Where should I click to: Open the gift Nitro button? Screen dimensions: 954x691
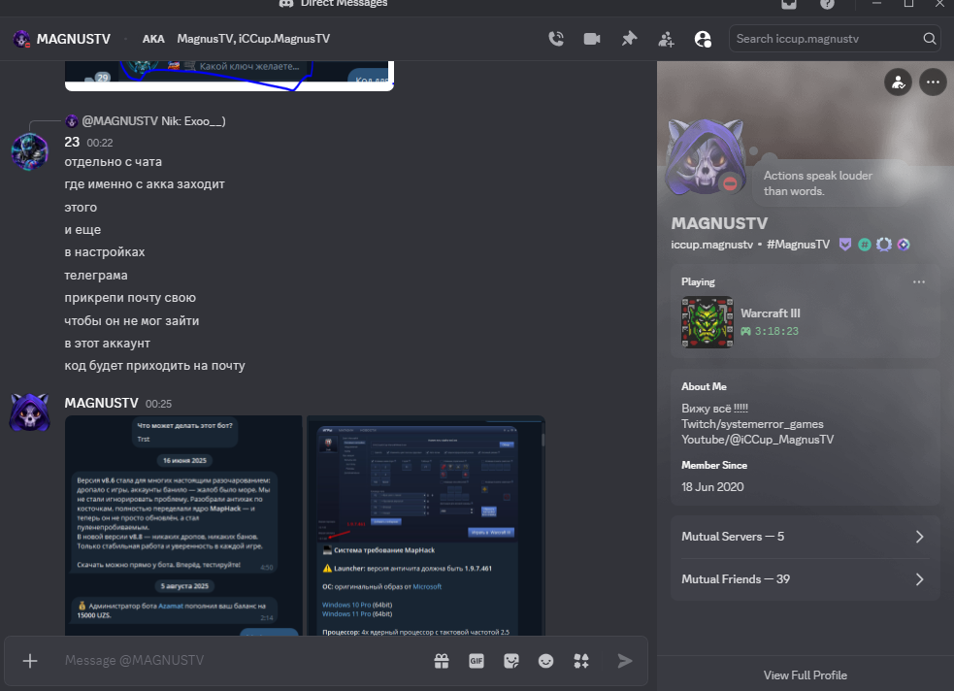442,661
